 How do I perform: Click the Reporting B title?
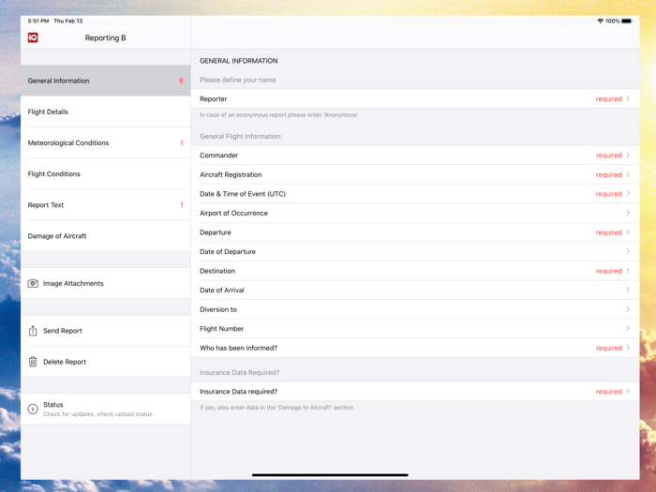pos(105,37)
